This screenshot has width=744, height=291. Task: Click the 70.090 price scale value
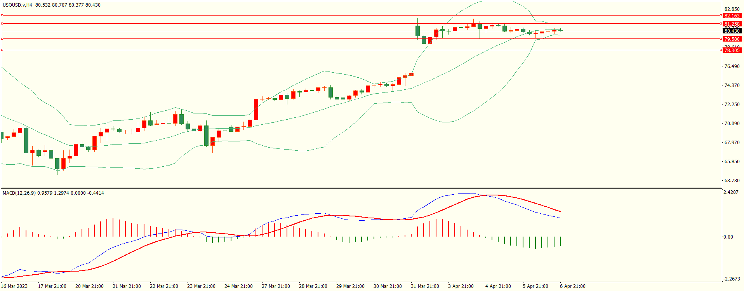pyautogui.click(x=732, y=124)
